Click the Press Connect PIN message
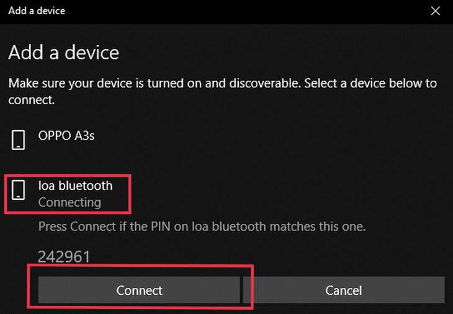 coord(202,227)
